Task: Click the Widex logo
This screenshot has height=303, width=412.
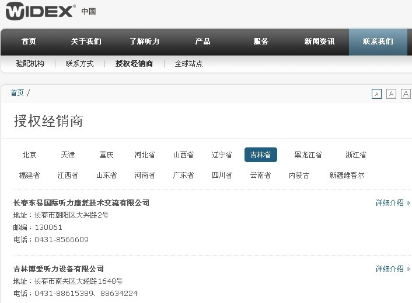Action: coord(41,11)
